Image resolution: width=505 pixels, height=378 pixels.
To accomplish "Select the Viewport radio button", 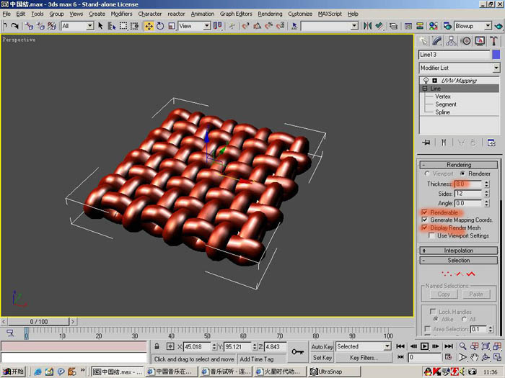I will click(427, 174).
